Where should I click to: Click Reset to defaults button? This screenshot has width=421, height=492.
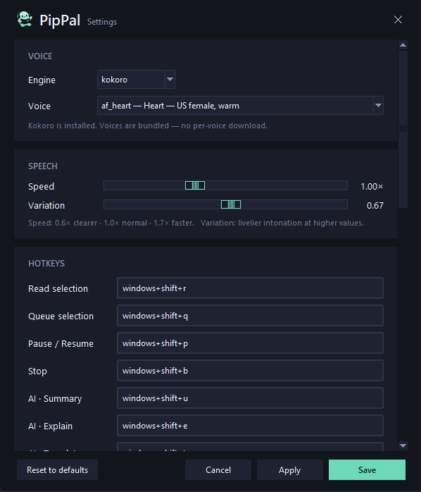[57, 469]
